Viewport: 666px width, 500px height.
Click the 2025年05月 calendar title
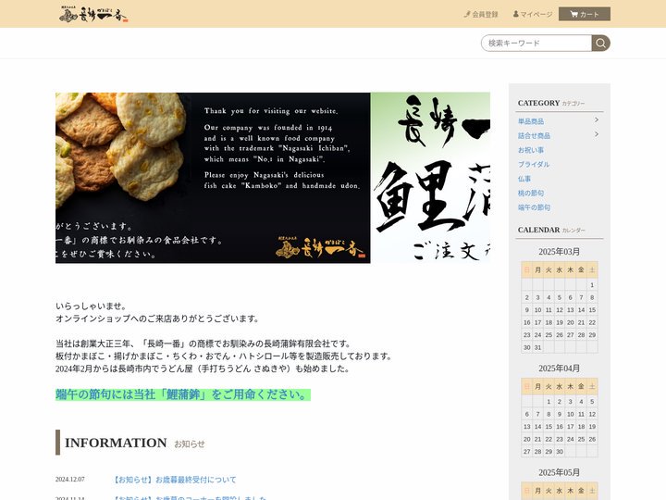(x=559, y=472)
